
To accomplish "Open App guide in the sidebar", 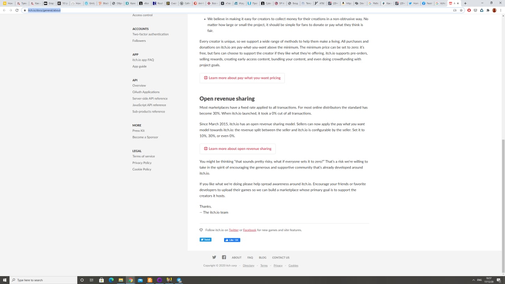I will [x=139, y=66].
